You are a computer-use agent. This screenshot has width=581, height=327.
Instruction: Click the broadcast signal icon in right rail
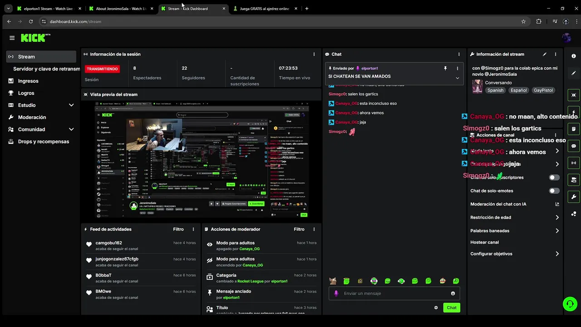(574, 163)
